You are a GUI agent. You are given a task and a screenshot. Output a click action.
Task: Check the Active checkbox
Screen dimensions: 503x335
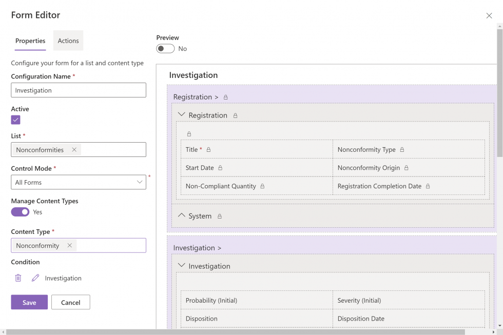[16, 120]
